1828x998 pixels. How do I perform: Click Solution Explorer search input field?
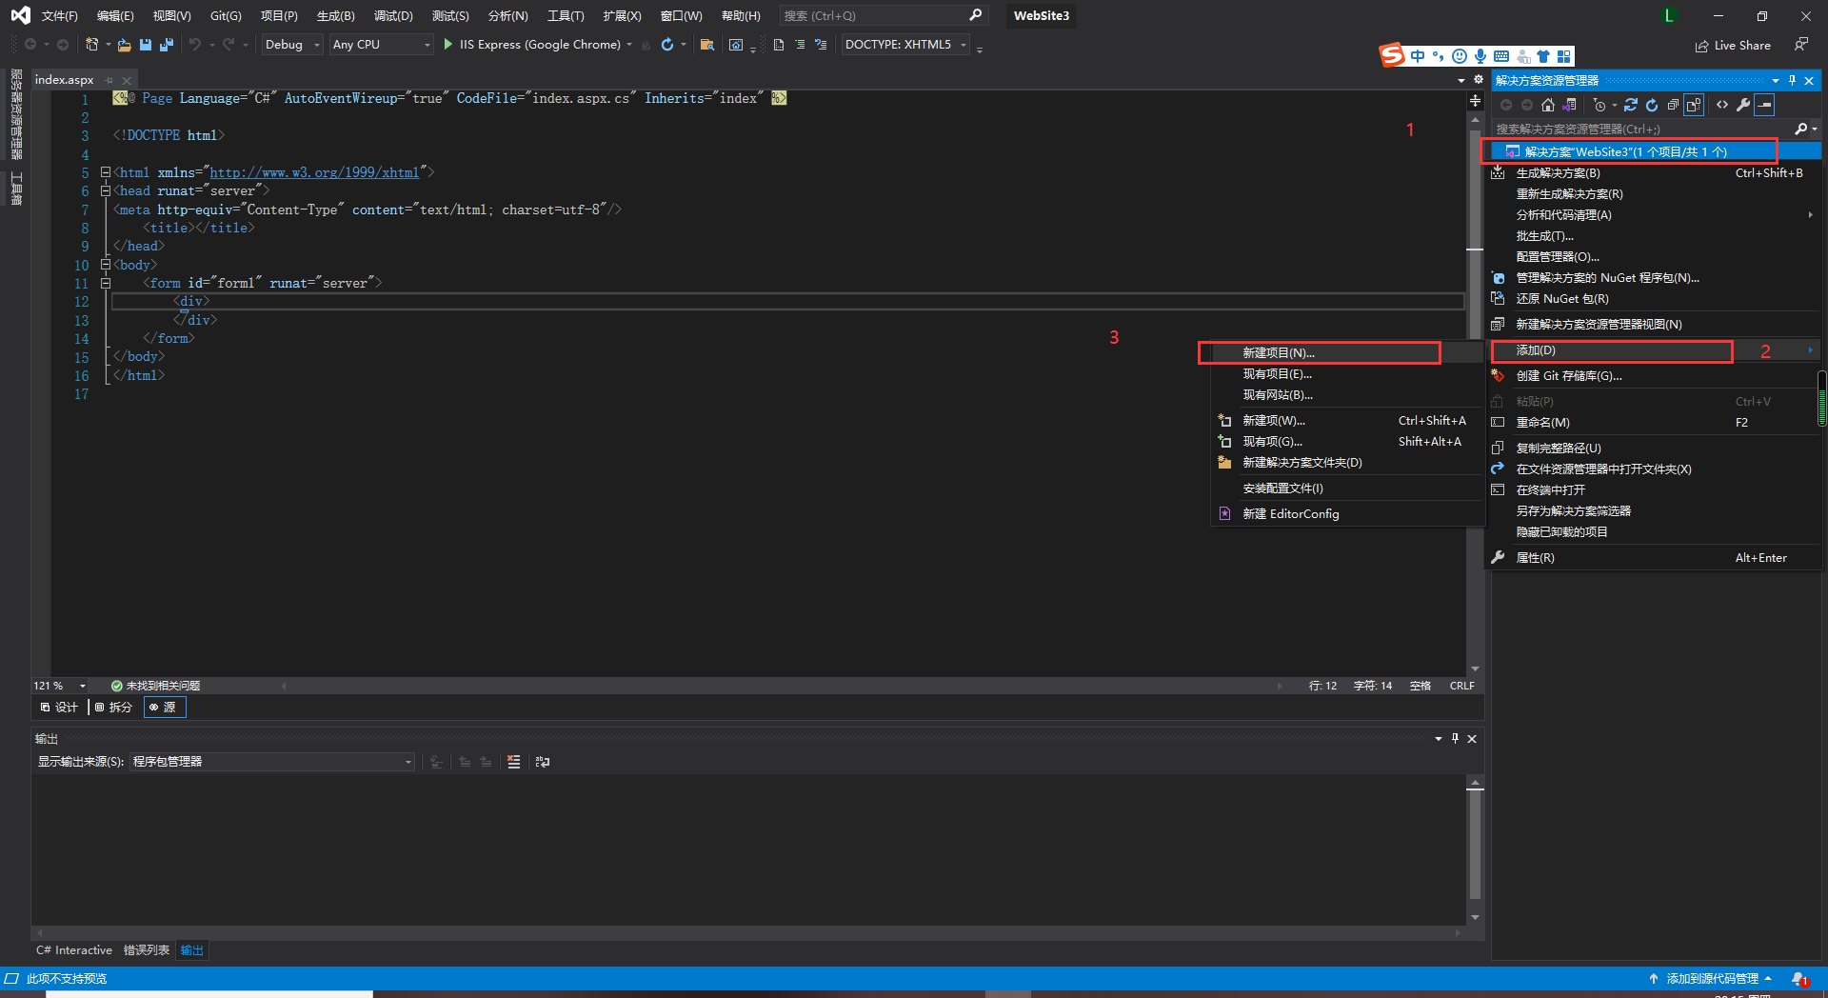click(1641, 129)
